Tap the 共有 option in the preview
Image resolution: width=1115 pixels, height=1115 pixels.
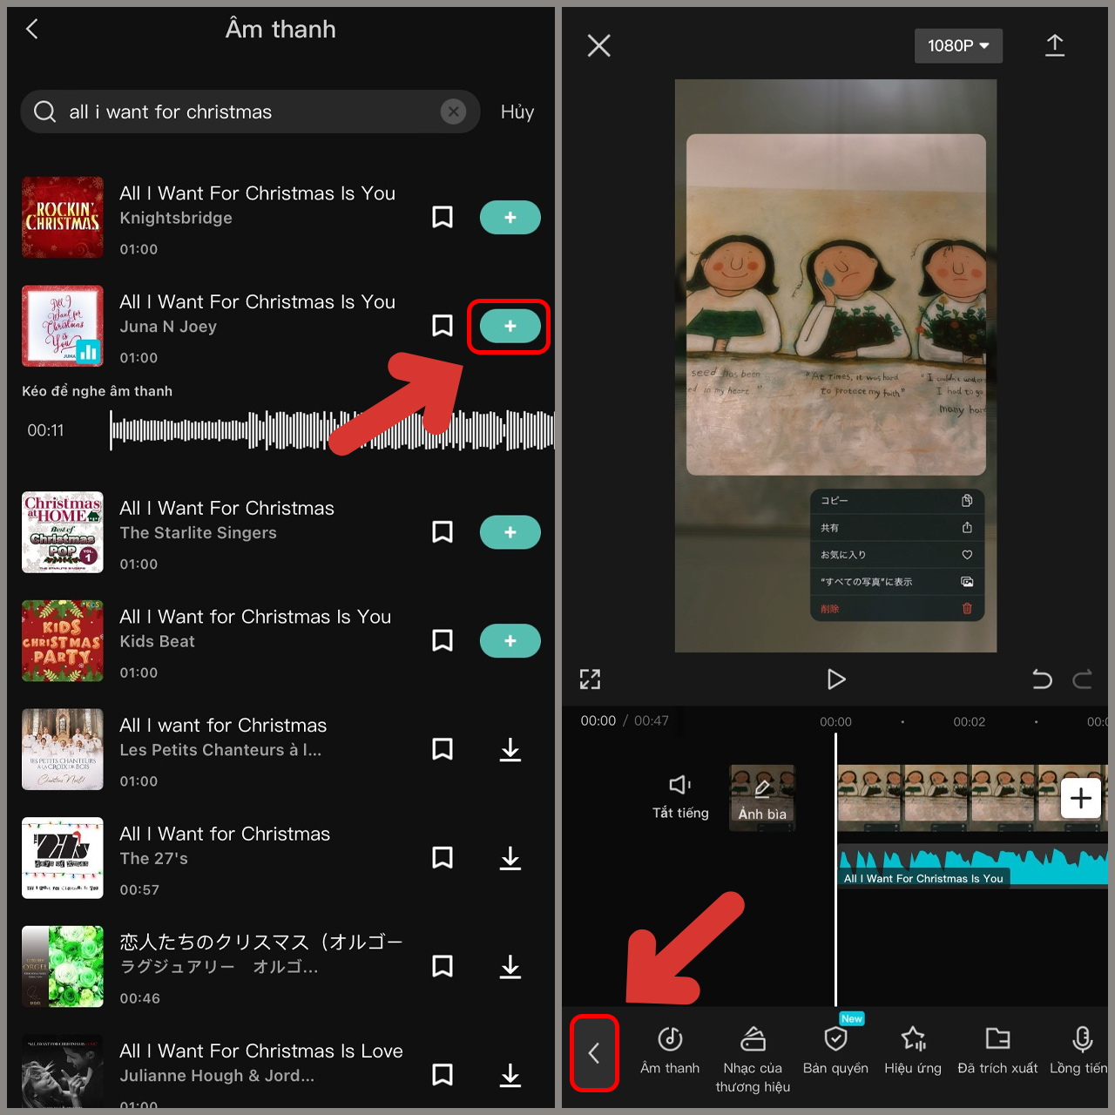[897, 528]
